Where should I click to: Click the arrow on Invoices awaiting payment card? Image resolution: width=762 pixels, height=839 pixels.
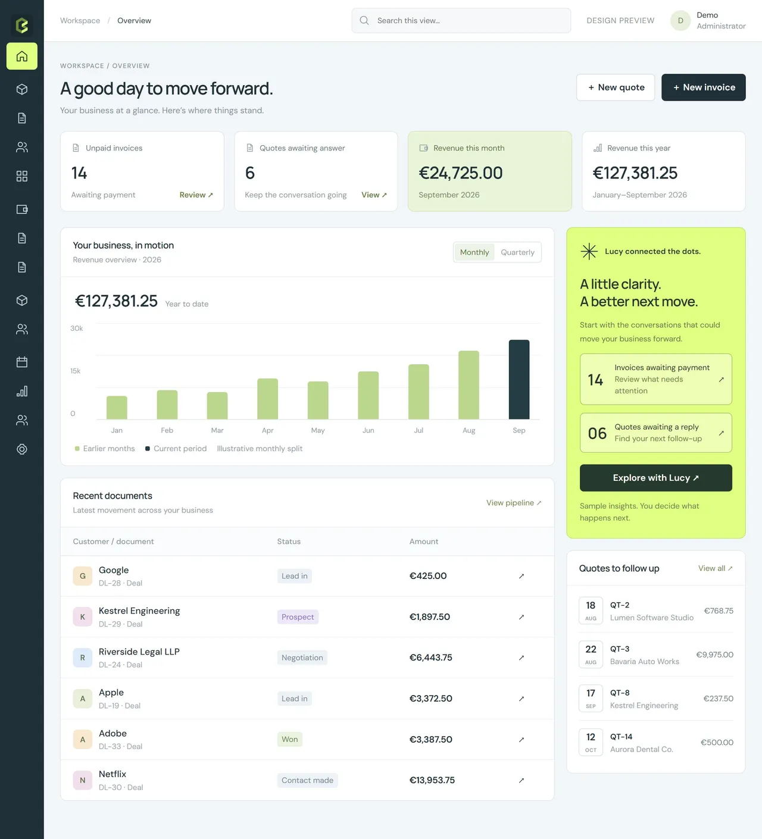point(722,379)
